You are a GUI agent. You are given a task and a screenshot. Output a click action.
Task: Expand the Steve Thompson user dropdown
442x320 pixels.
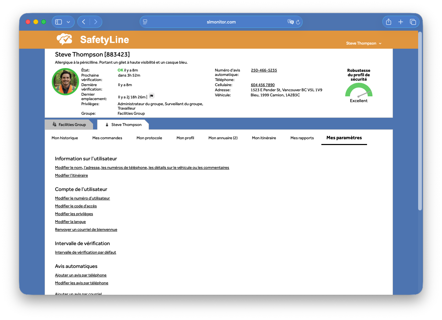point(364,43)
